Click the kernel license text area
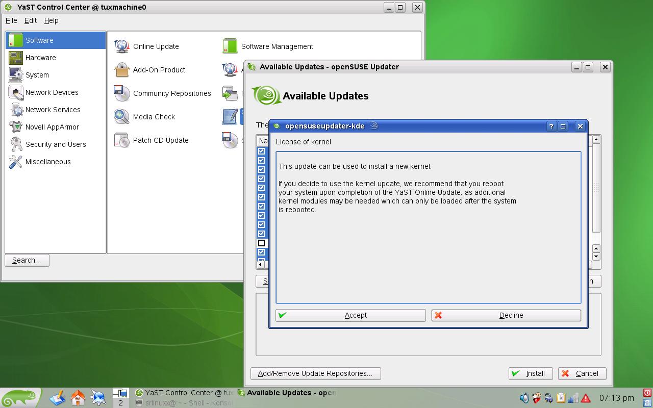Viewport: 653px width, 408px height. [429, 227]
